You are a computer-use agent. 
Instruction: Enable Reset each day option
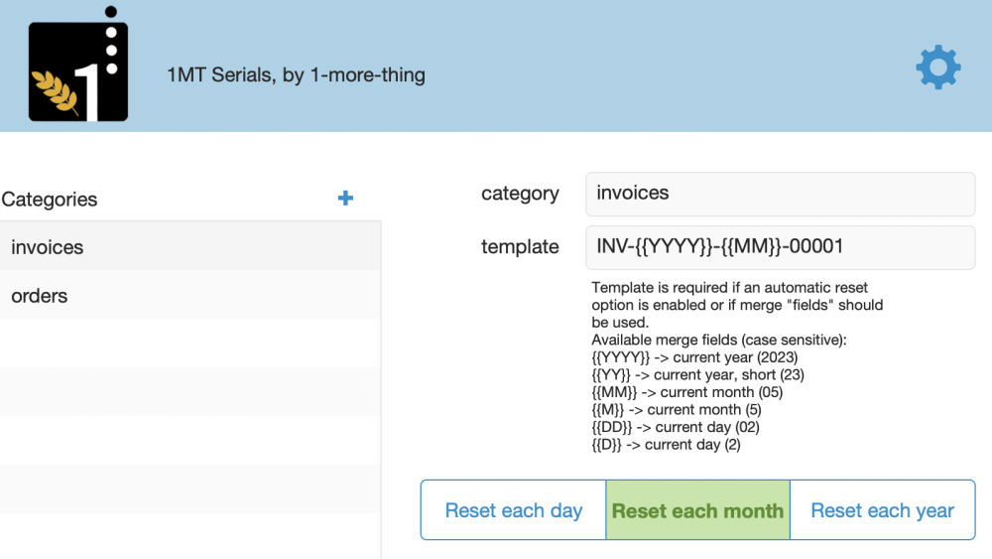point(513,510)
